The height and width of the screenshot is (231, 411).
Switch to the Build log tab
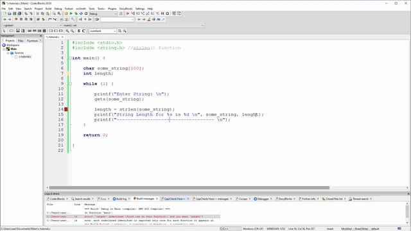coord(119,199)
